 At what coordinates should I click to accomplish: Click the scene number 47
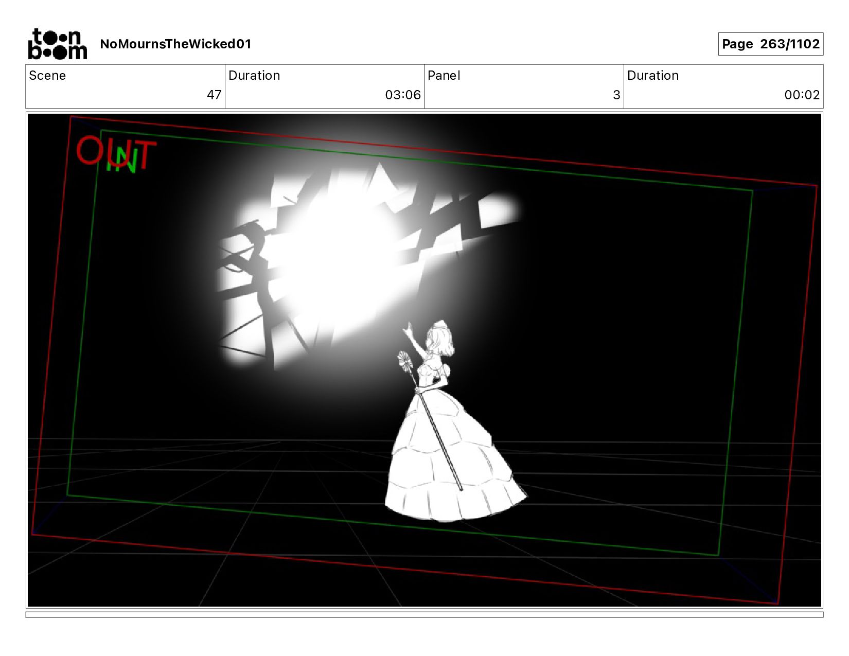click(214, 95)
